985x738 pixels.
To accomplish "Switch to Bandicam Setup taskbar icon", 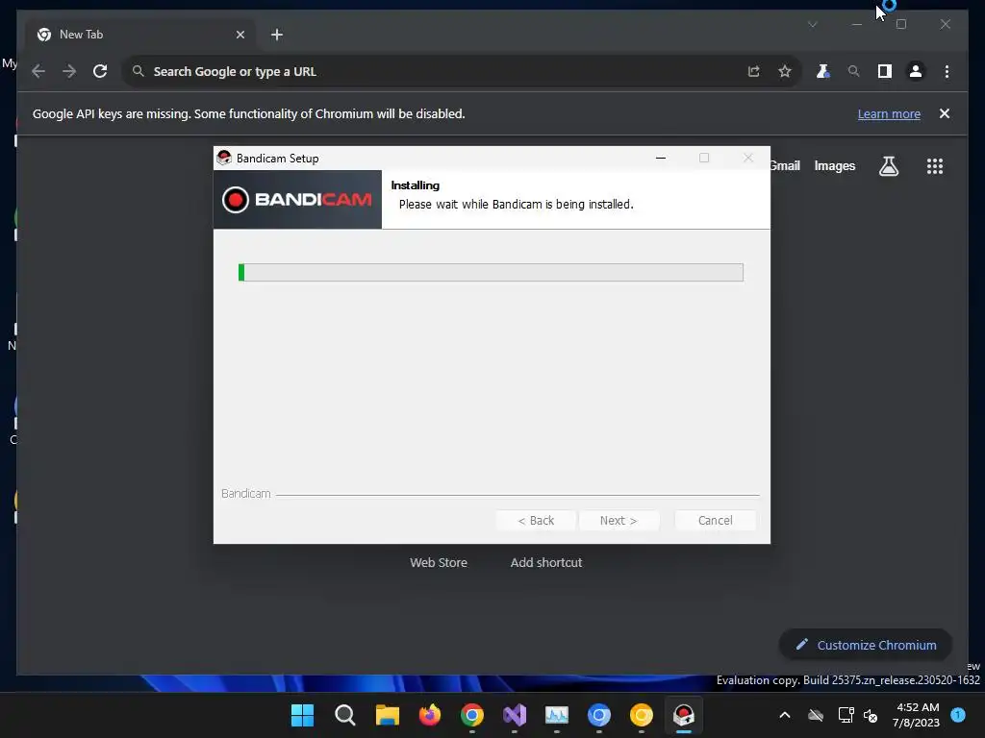I will point(684,715).
